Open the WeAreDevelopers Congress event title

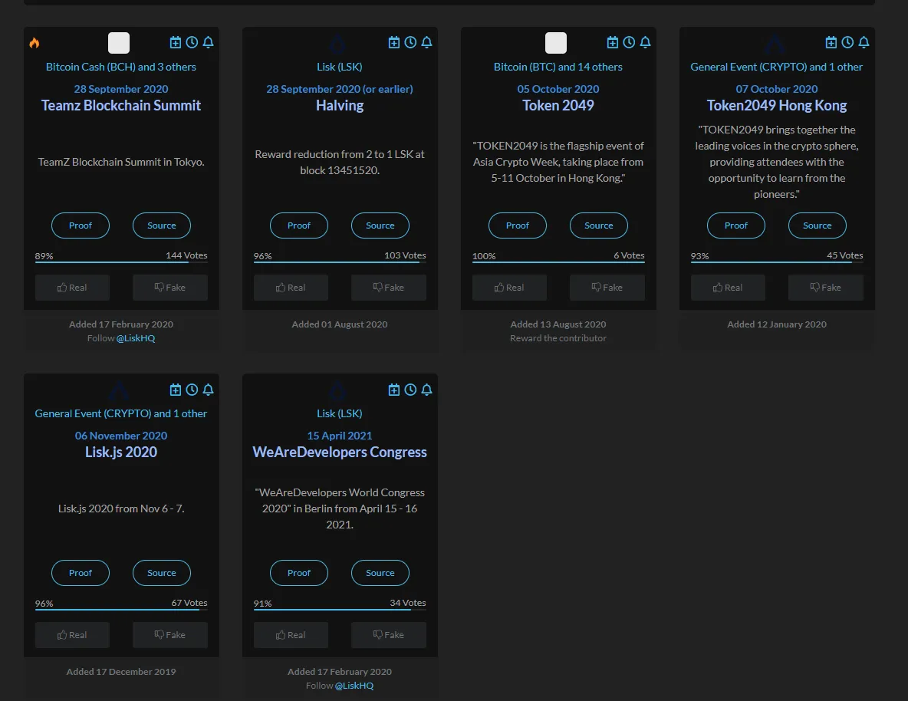click(x=339, y=452)
